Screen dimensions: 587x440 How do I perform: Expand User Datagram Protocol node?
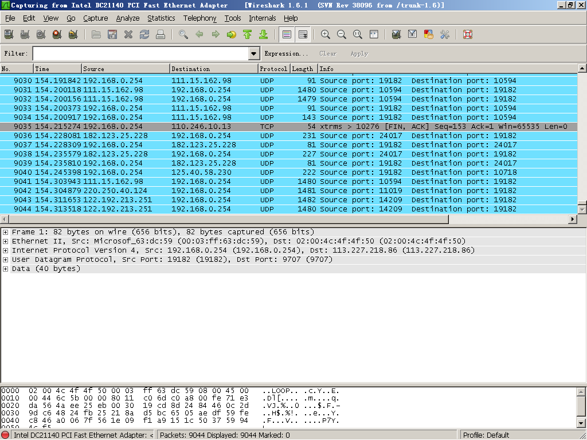coord(6,260)
